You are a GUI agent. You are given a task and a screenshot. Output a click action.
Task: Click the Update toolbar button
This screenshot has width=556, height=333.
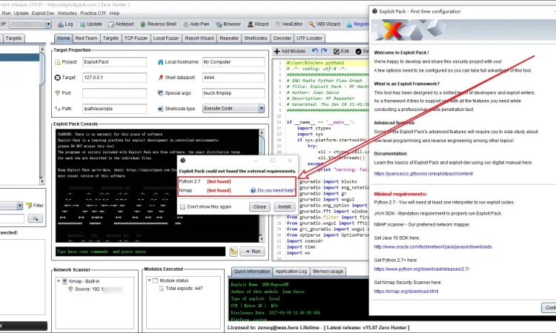pyautogui.click(x=90, y=24)
